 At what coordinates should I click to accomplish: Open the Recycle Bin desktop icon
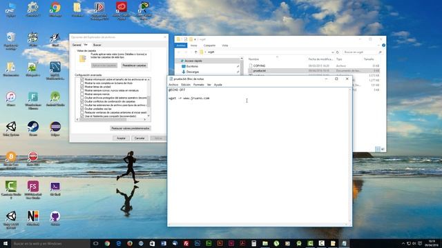[11, 41]
